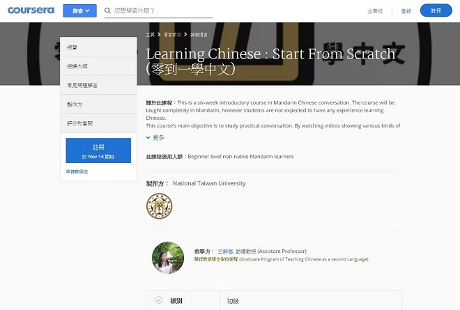Select the 總覽 overview sidebar item
The height and width of the screenshot is (310, 460).
[x=98, y=47]
